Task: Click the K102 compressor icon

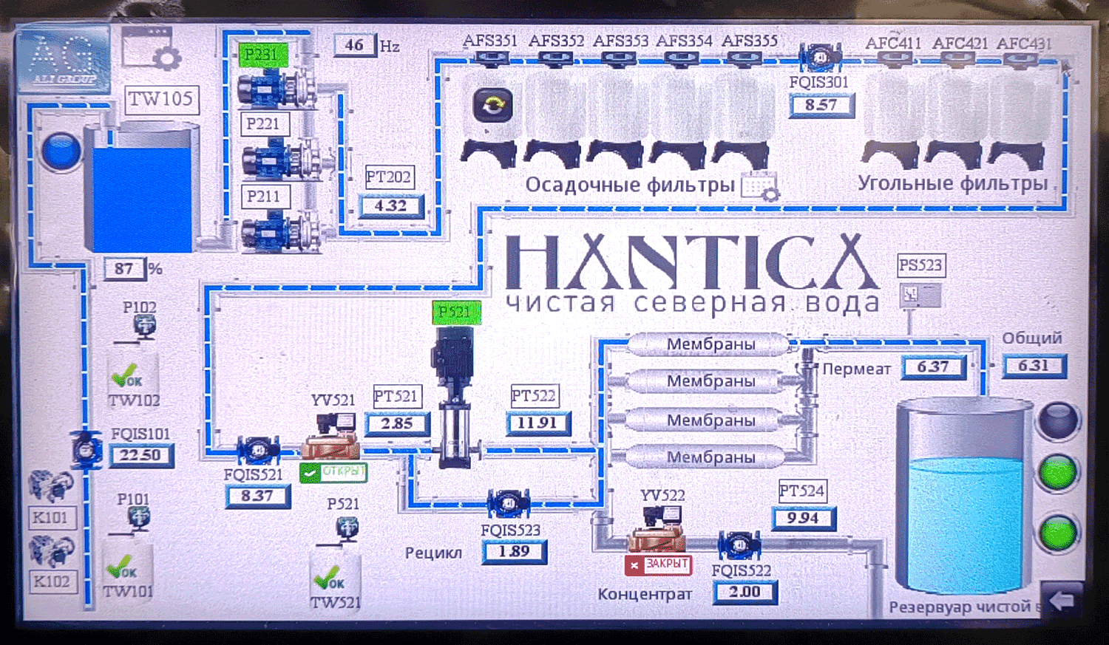Action: click(52, 550)
